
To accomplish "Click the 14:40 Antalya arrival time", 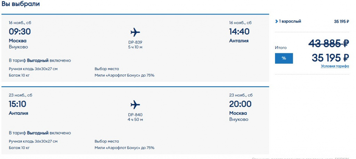I will pyautogui.click(x=239, y=32).
